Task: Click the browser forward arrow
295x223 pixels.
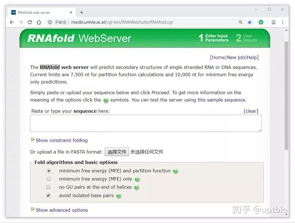Action: tap(21, 22)
